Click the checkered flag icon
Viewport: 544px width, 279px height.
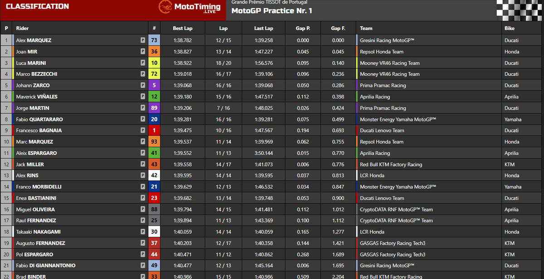click(520, 10)
